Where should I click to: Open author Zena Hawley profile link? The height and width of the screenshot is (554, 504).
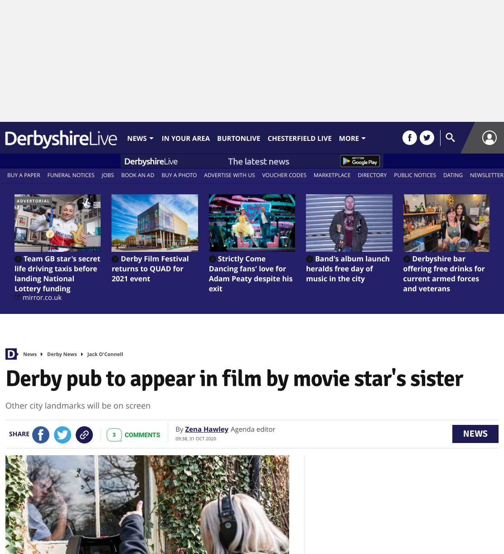(x=207, y=429)
